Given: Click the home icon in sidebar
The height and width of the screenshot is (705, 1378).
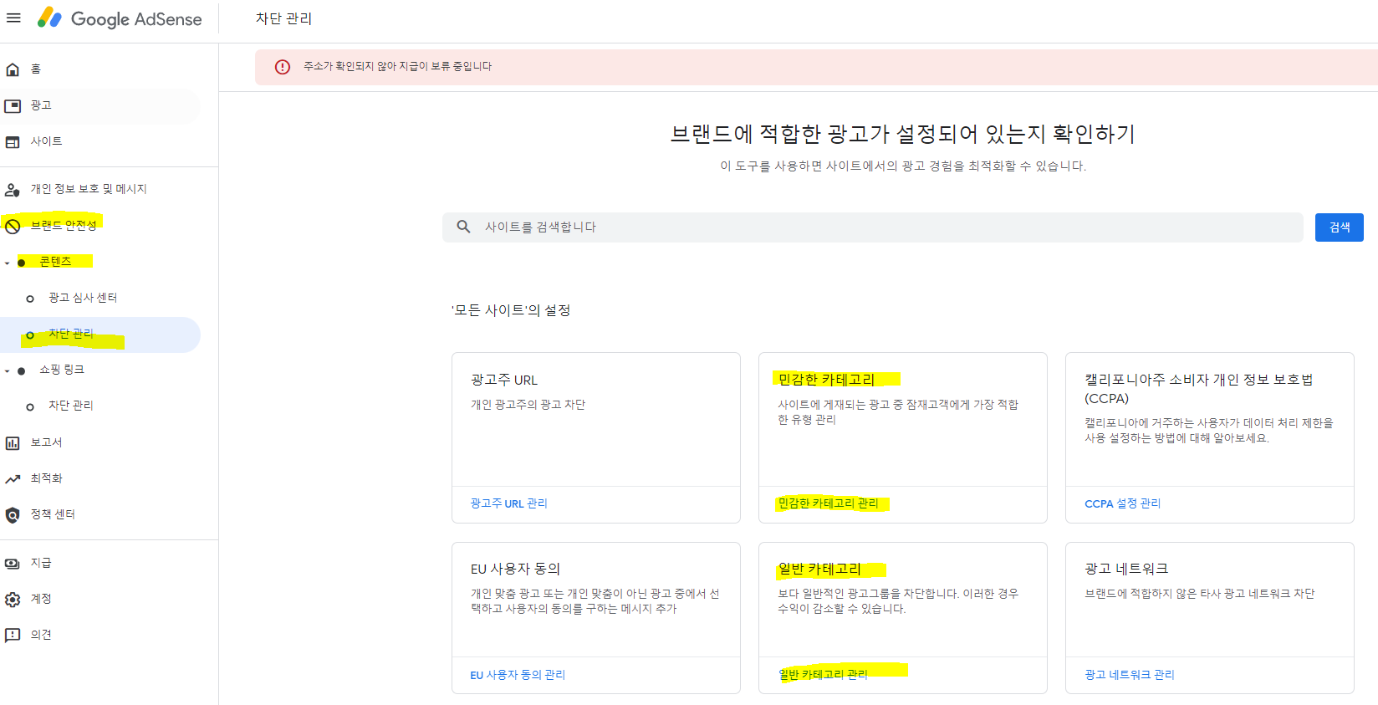Looking at the screenshot, I should click(13, 69).
